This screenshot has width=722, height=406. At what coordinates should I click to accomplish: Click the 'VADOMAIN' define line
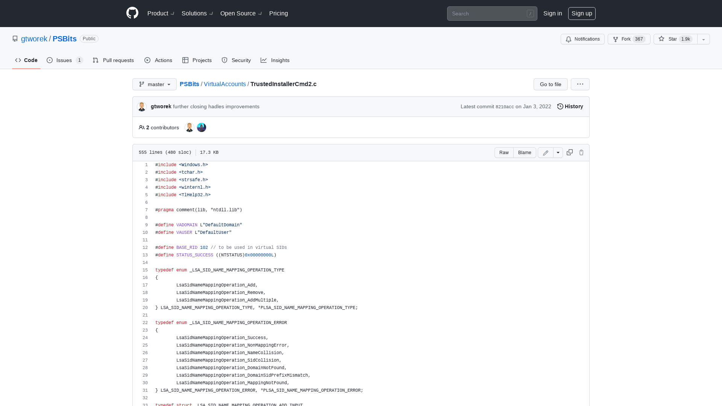(x=199, y=225)
